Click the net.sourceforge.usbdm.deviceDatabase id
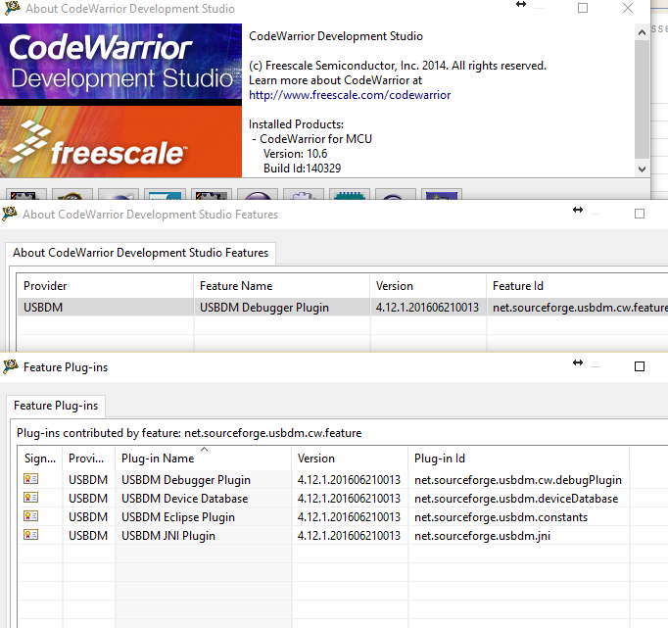Screen dimensions: 668x628 (x=516, y=499)
